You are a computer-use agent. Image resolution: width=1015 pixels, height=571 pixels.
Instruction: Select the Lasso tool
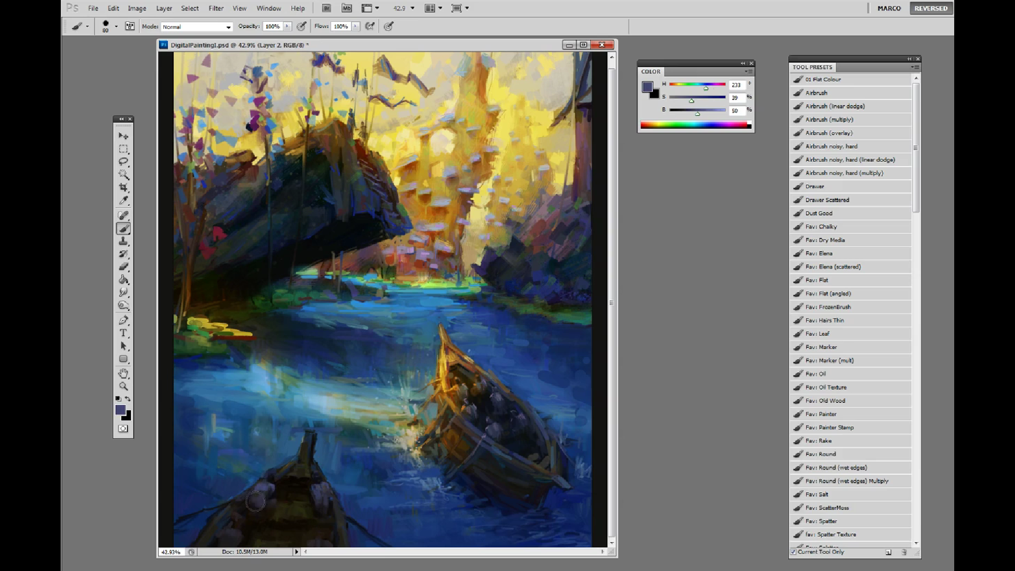[123, 162]
